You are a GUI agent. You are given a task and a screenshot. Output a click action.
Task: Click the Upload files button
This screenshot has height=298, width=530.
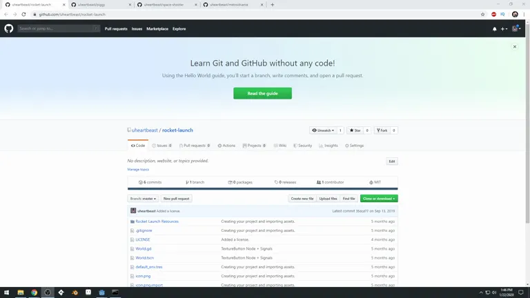[x=328, y=199]
